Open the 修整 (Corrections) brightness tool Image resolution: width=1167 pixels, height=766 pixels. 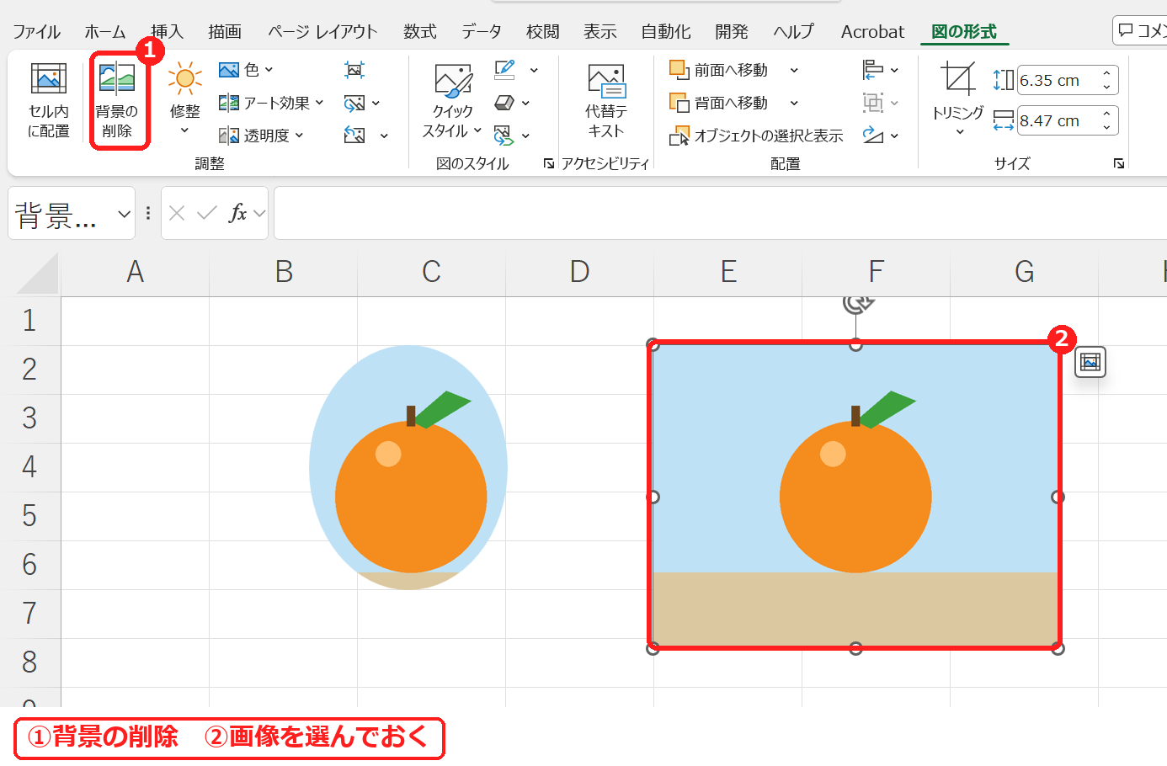coord(184,98)
